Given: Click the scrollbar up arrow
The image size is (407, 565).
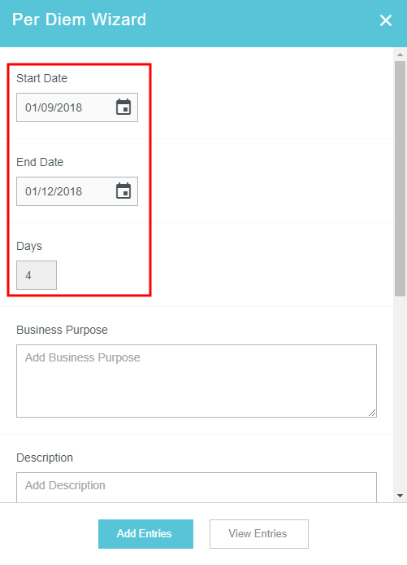Looking at the screenshot, I should [x=400, y=55].
